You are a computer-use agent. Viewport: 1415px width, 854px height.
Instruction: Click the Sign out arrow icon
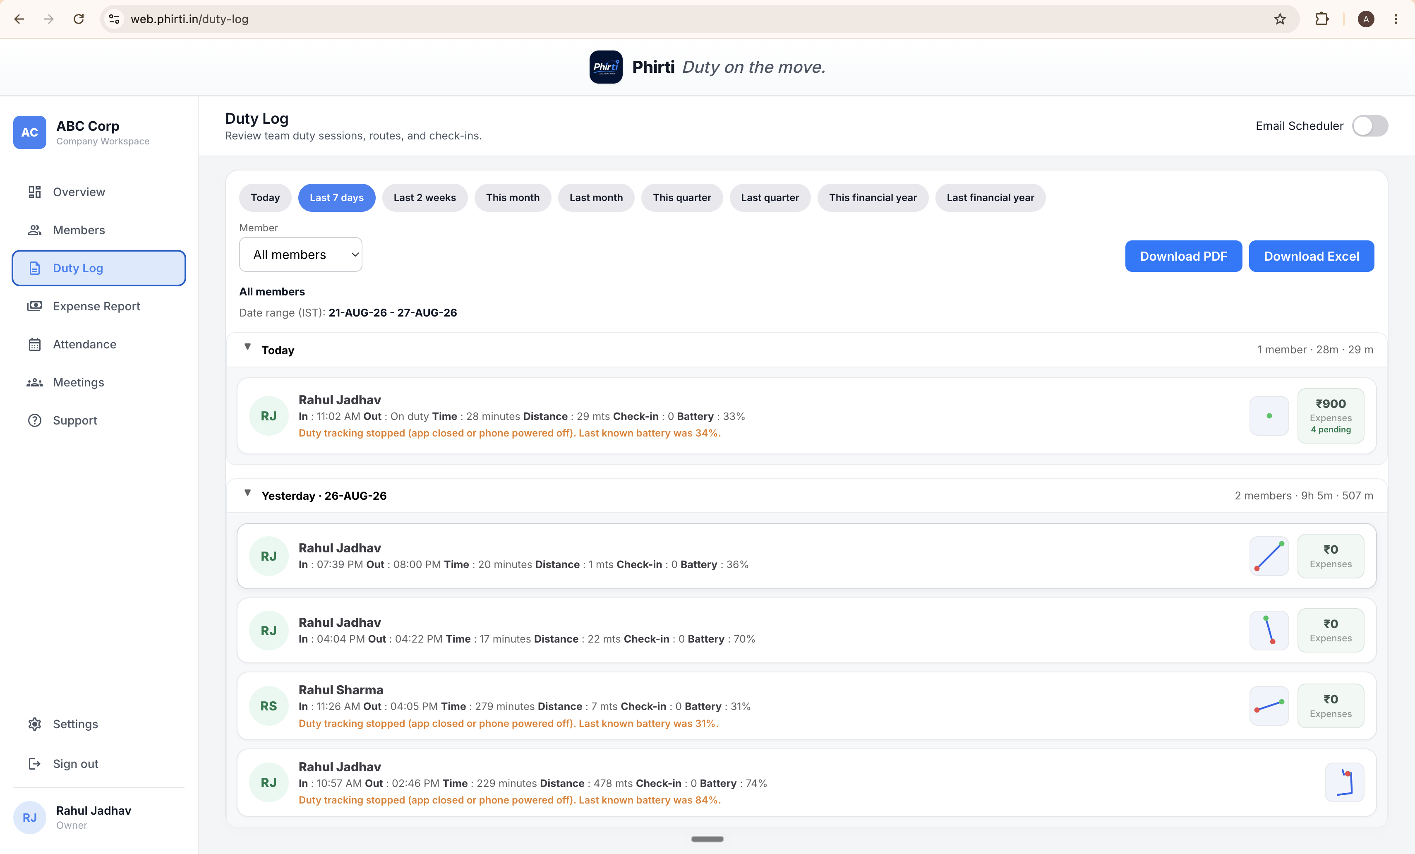point(34,764)
